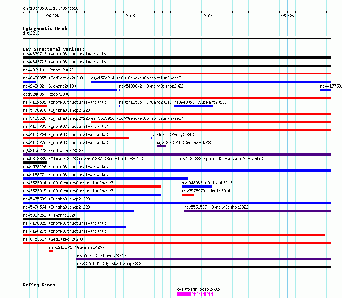Click the magenta SFTPA2 gene glyph

pyautogui.click(x=195, y=294)
